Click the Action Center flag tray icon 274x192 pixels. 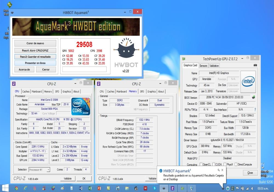click(238, 188)
